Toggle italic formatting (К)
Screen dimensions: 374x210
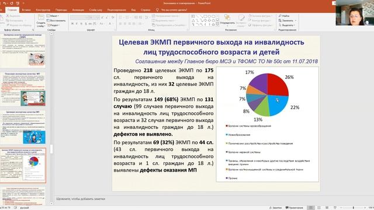(x=77, y=24)
